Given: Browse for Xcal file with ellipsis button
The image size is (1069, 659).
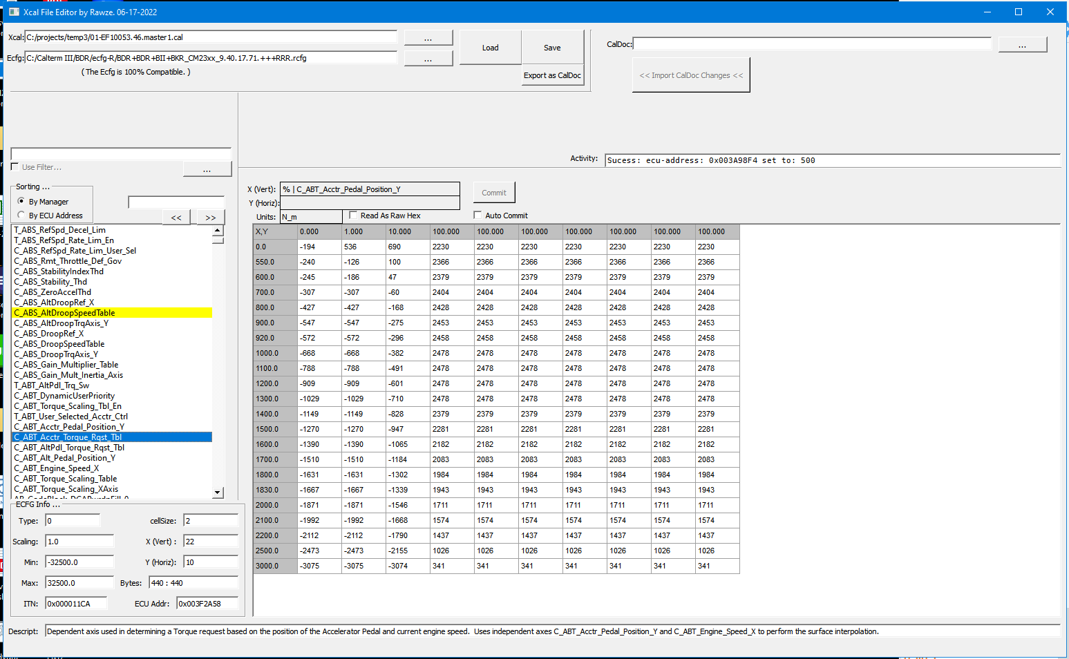Looking at the screenshot, I should point(428,38).
